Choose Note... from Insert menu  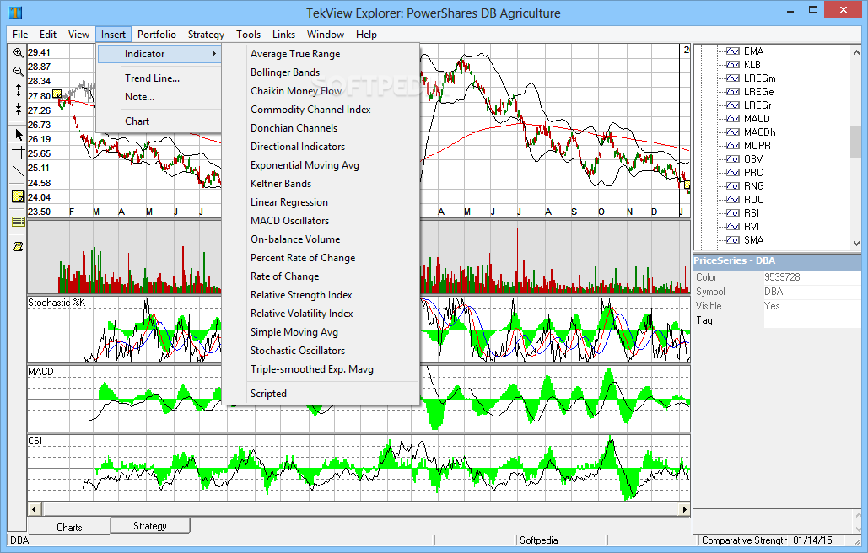click(159, 97)
